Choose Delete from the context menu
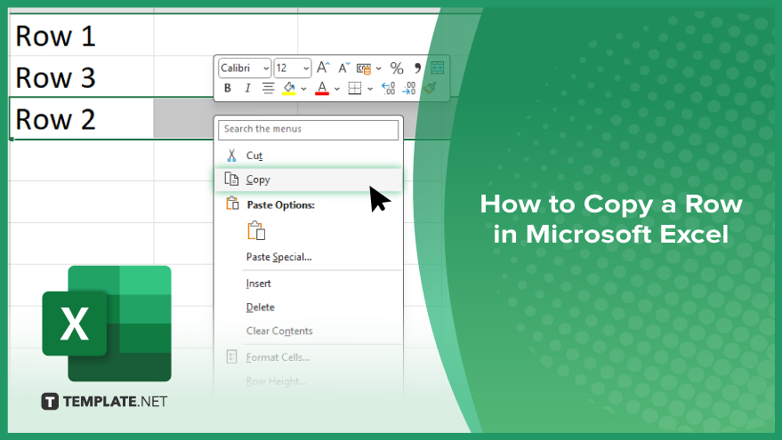Screen dimensions: 782x440 tap(308, 308)
